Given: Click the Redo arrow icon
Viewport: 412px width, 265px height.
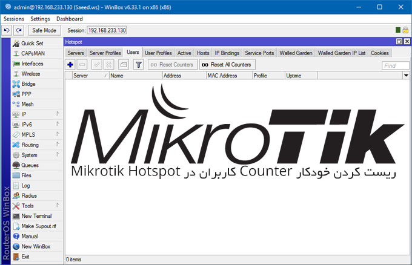Looking at the screenshot, I should click(x=19, y=30).
